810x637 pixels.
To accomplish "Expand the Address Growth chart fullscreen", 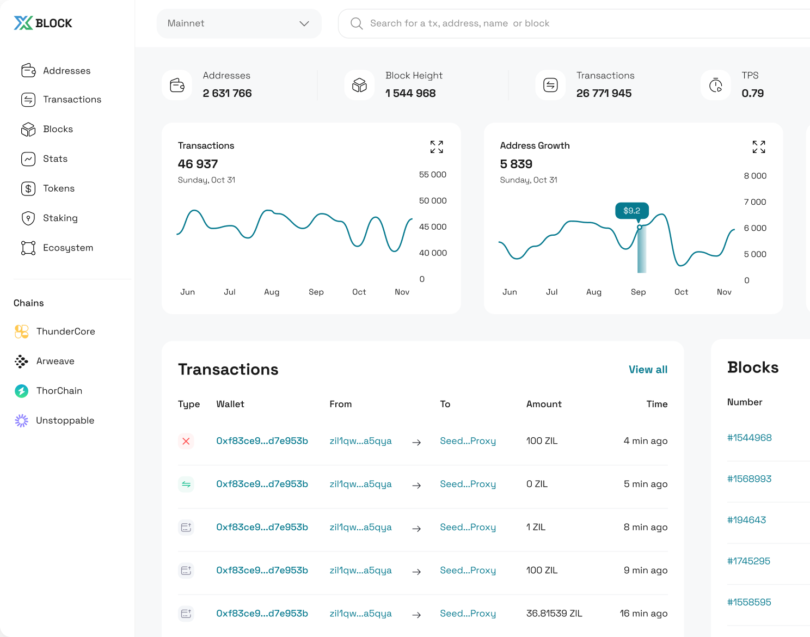I will tap(759, 147).
